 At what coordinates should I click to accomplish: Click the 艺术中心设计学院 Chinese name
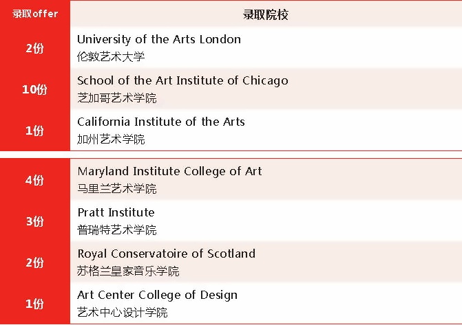click(x=122, y=312)
